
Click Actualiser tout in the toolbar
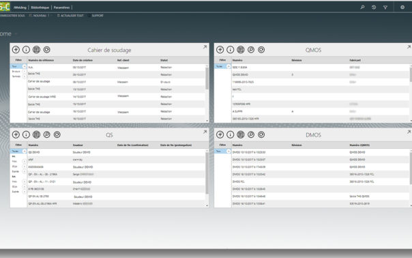click(x=70, y=16)
